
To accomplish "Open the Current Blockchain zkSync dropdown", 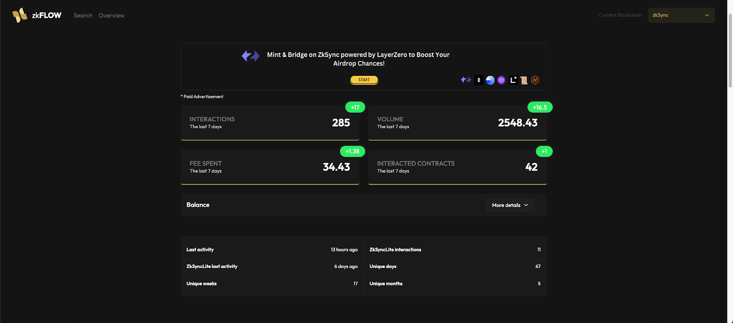I will pyautogui.click(x=681, y=15).
